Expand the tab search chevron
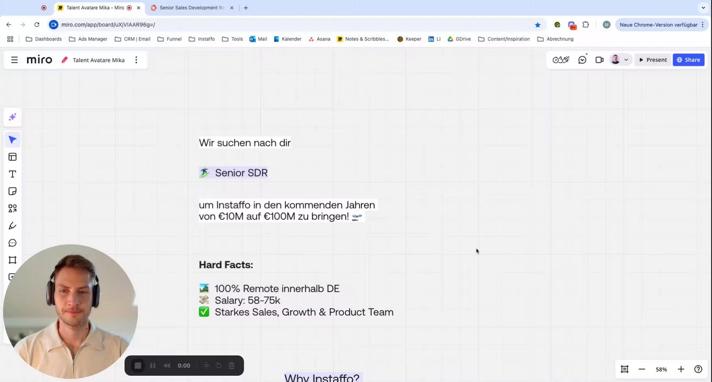Viewport: 712px width, 382px height. [703, 8]
